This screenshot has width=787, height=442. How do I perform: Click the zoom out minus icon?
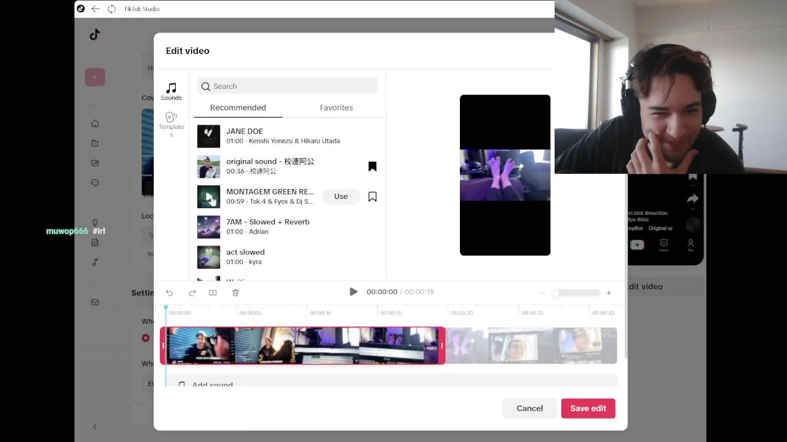pos(543,293)
